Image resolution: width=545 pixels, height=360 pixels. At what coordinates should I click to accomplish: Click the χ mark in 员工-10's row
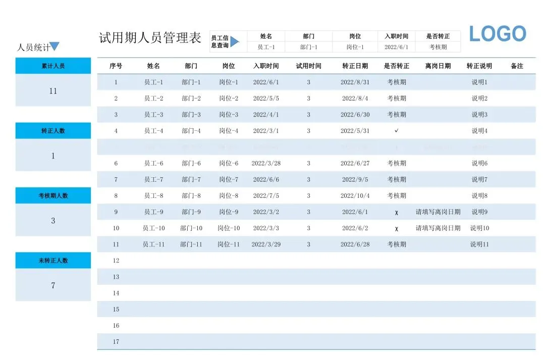click(397, 229)
